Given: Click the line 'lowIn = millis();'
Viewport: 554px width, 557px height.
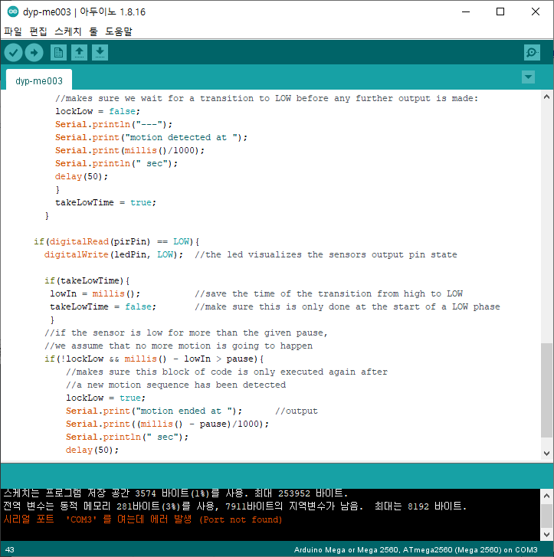Looking at the screenshot, I should tap(95, 293).
